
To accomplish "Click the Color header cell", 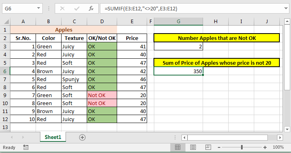I will pos(48,38).
